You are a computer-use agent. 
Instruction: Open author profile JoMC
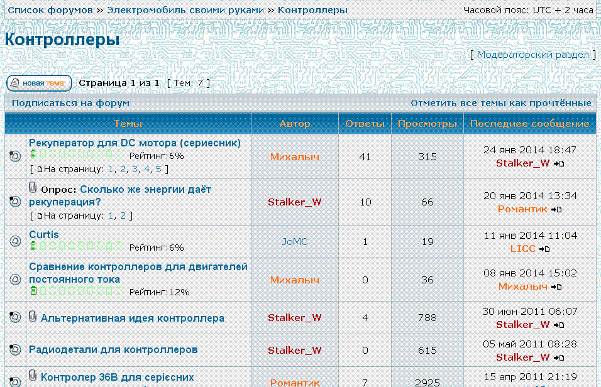294,241
